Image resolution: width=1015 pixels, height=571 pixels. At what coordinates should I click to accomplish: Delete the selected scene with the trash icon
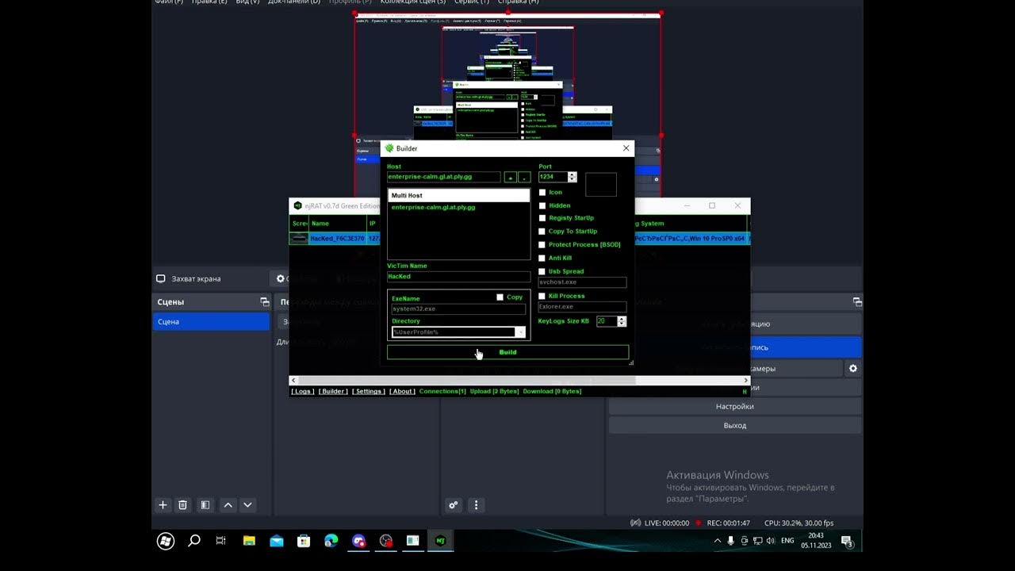click(x=182, y=505)
